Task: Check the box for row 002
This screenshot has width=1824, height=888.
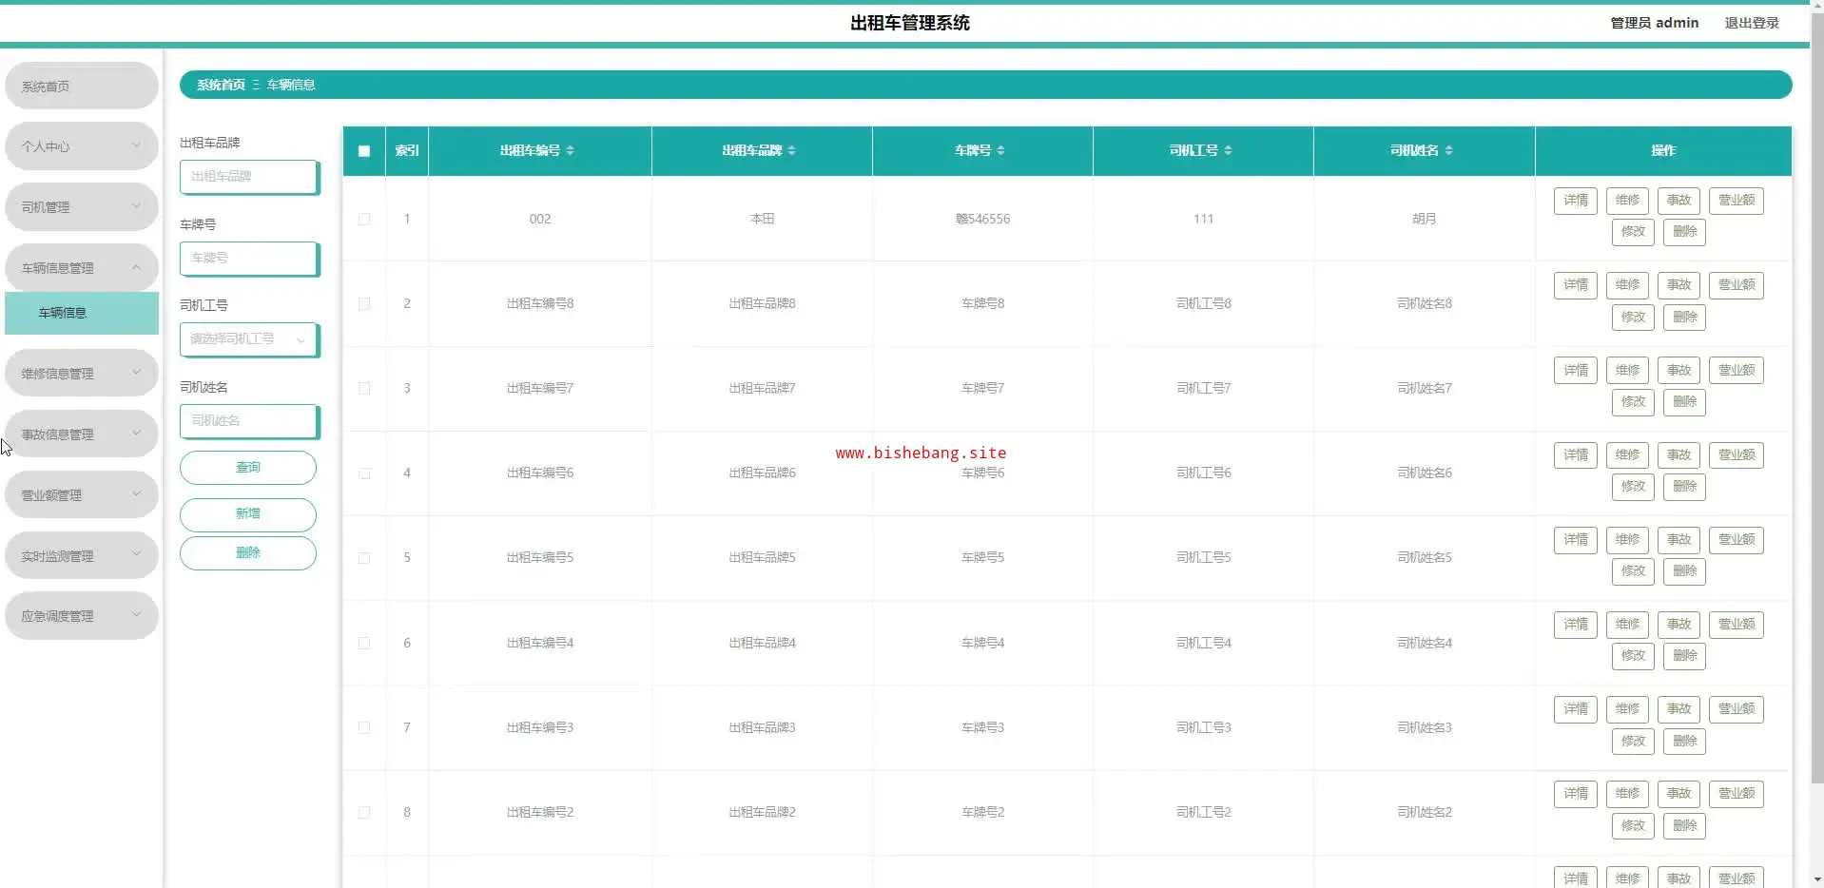Action: click(364, 220)
